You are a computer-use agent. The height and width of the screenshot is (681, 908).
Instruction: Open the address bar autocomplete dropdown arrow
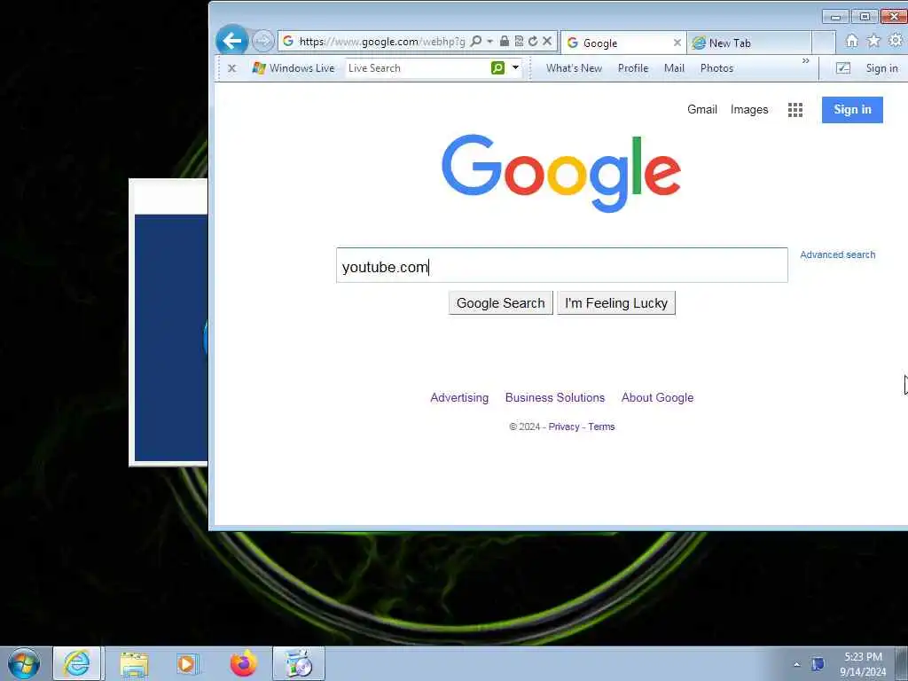pos(489,41)
